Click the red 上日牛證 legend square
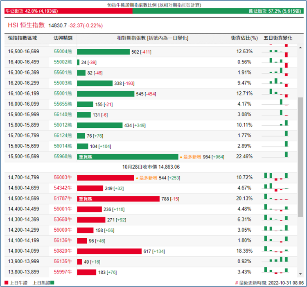This screenshot has width=307, height=287. click(x=6, y=282)
